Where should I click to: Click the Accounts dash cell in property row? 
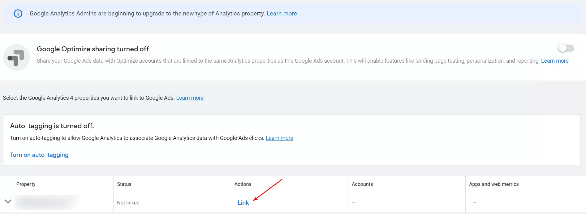354,203
